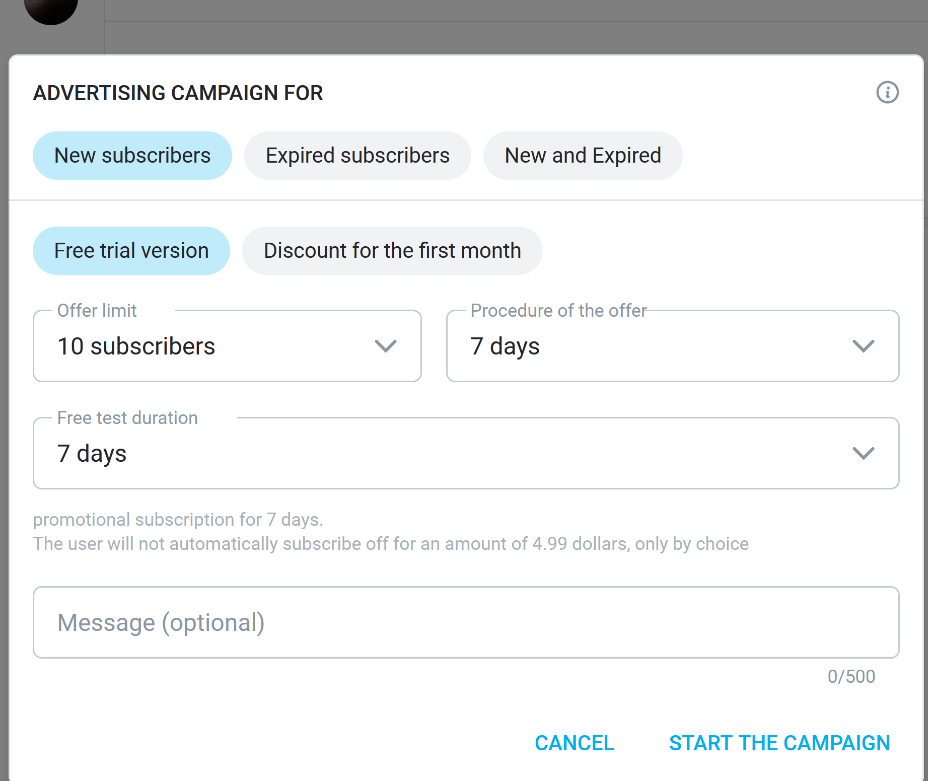Click the Free test duration chevron arrow

click(863, 453)
